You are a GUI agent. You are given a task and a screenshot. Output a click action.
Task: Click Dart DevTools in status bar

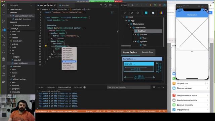tap(118, 111)
